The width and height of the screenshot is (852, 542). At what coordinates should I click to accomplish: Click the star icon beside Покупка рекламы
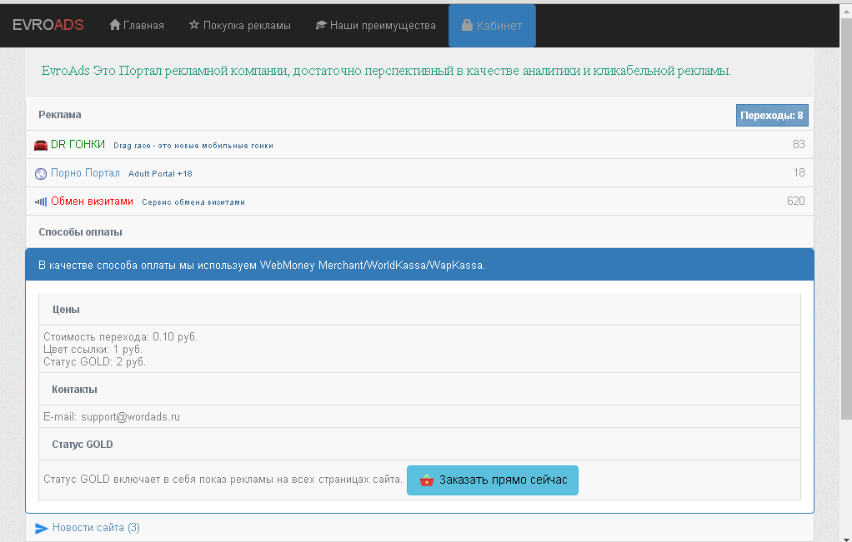[194, 25]
